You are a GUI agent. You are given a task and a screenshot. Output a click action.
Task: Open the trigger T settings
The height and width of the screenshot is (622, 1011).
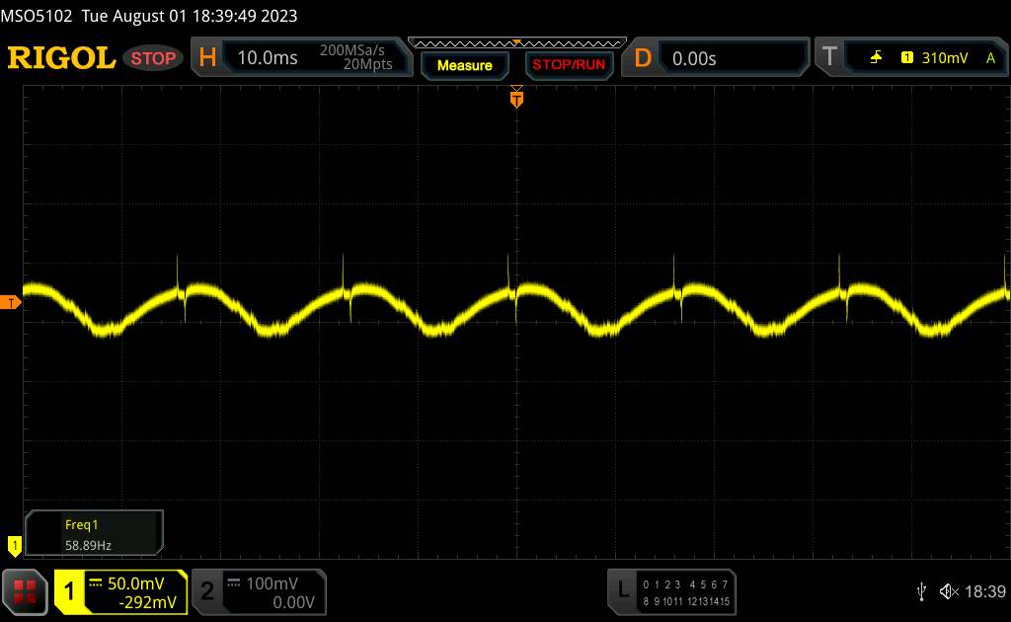[829, 57]
